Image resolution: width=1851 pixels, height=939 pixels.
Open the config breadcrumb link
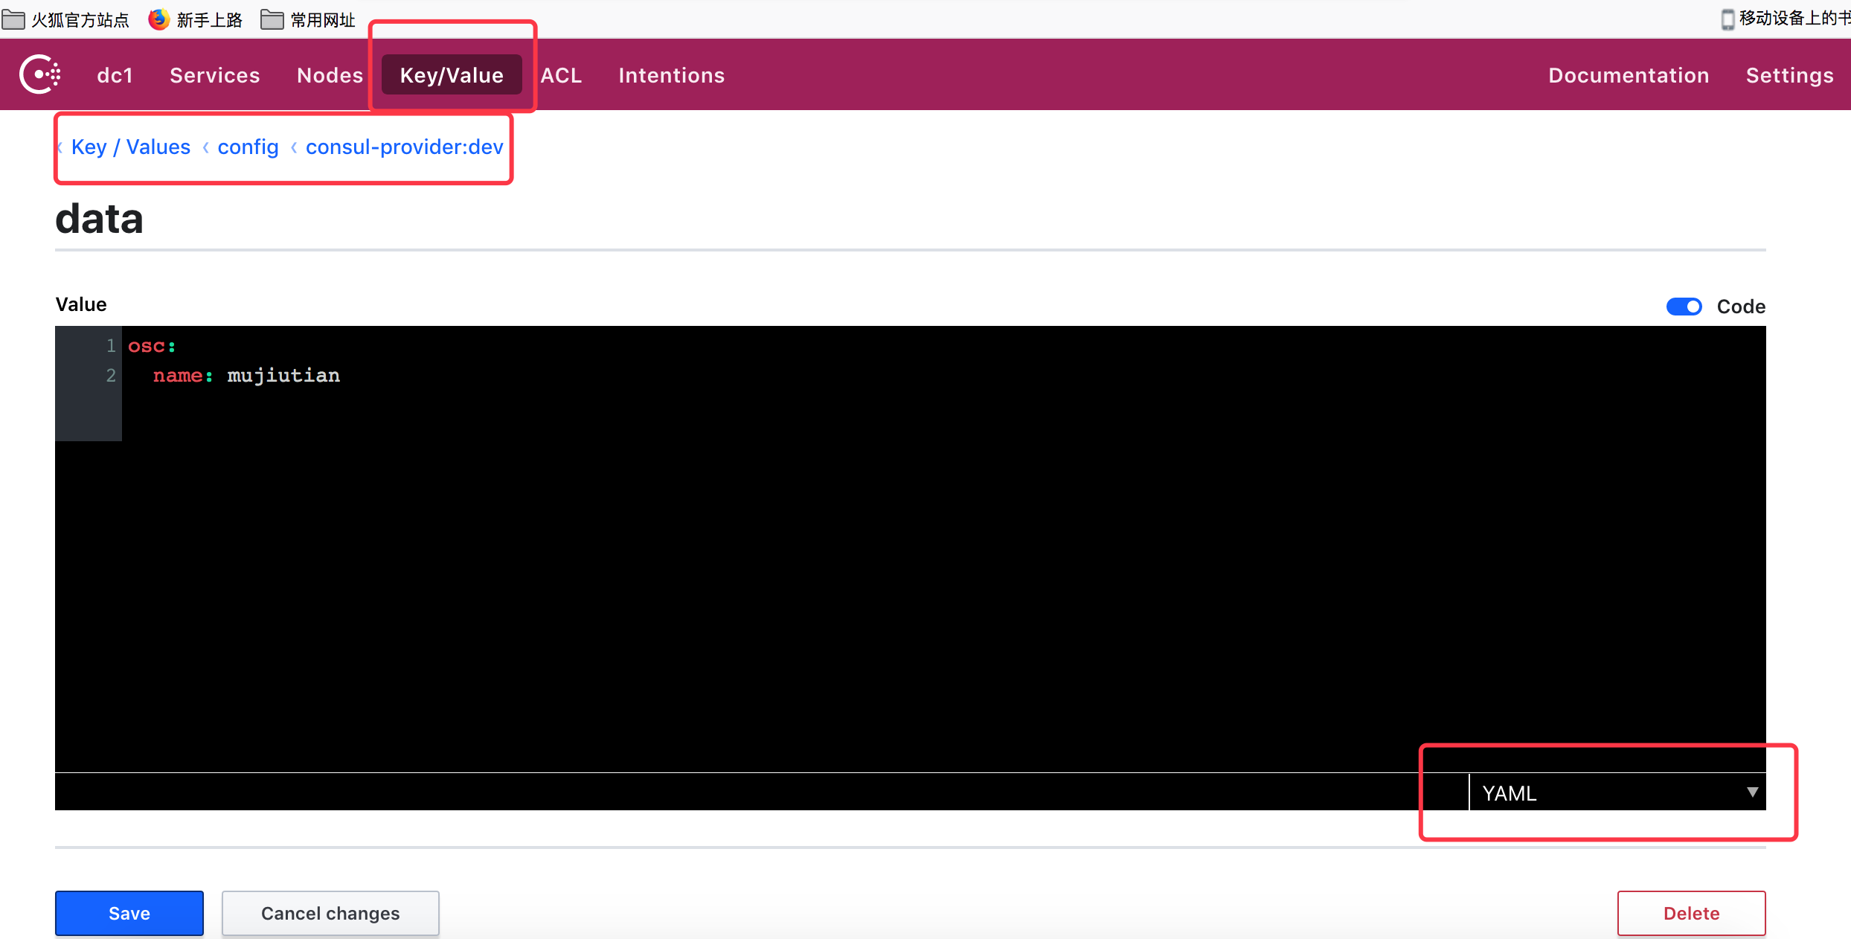(x=248, y=147)
